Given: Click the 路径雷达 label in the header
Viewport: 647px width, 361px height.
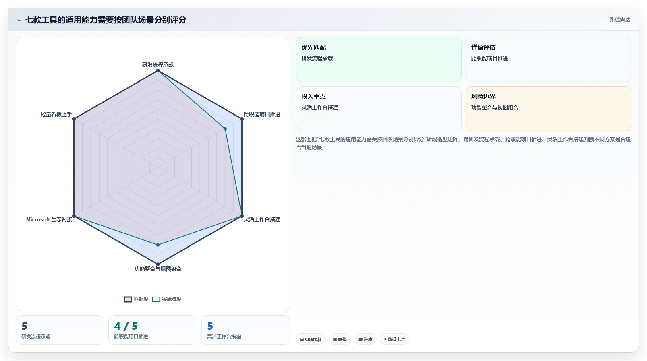Looking at the screenshot, I should coord(620,19).
